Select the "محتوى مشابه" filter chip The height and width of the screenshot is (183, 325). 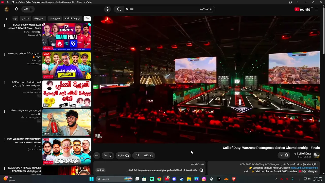55,19
